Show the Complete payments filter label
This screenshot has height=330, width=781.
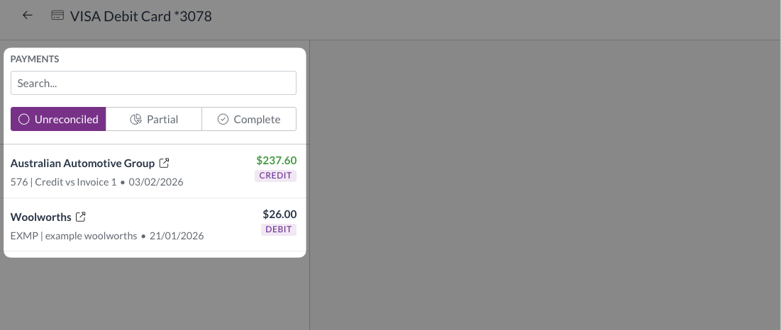coord(257,120)
